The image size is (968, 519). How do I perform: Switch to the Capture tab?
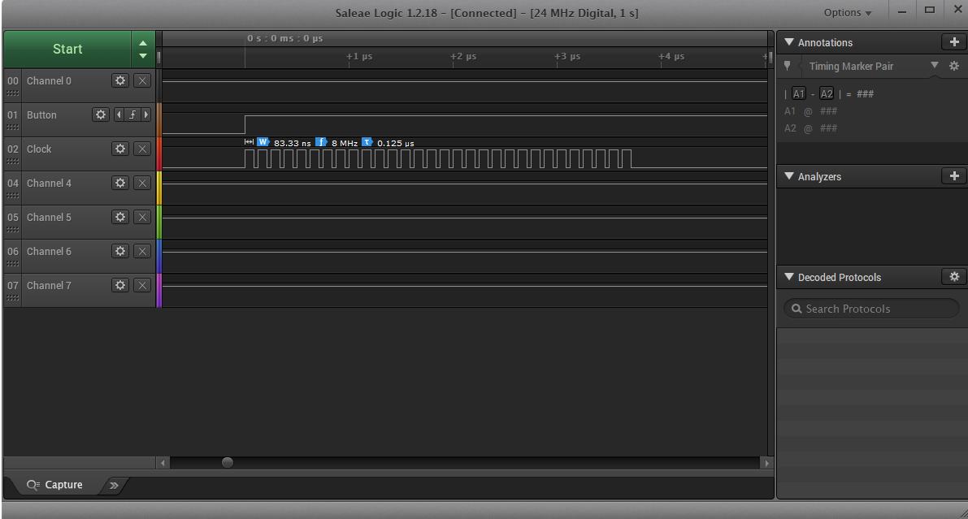55,485
